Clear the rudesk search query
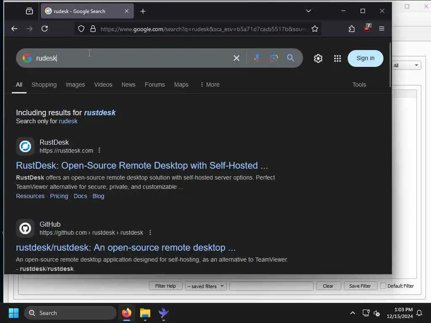Screen dimensions: 431x323 click(237, 58)
